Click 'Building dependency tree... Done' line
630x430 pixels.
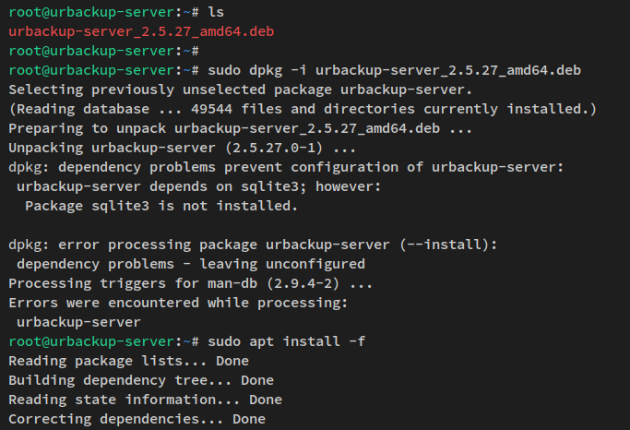pyautogui.click(x=141, y=380)
